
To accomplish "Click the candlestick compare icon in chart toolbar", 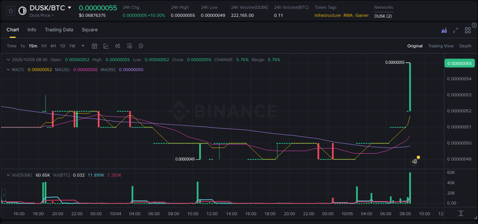I will click(x=117, y=46).
